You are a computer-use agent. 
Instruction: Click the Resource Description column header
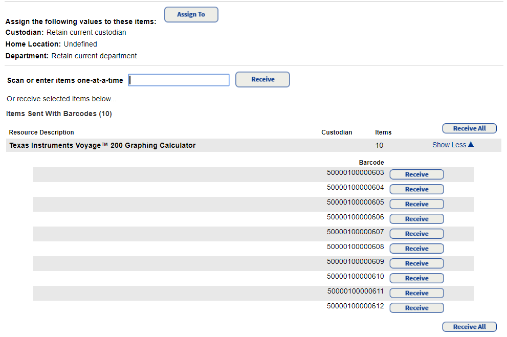(41, 132)
